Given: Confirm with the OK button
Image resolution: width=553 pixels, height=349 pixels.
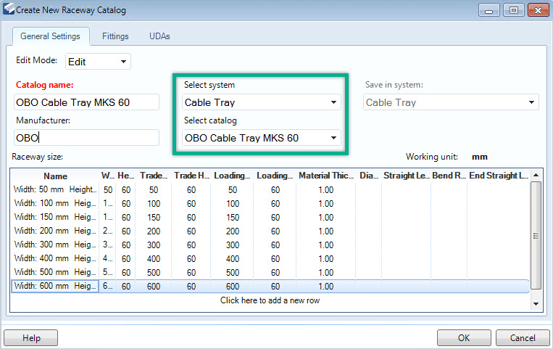Looking at the screenshot, I should click(x=464, y=338).
